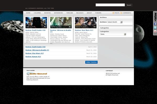Open the YouTube follow icon

tap(155, 31)
